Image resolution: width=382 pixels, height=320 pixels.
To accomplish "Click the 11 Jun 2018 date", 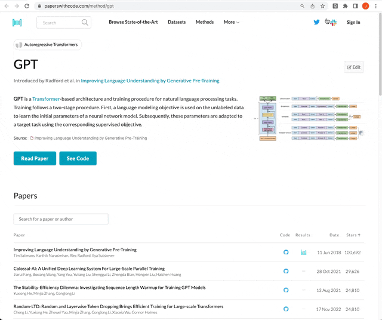I will (329, 253).
